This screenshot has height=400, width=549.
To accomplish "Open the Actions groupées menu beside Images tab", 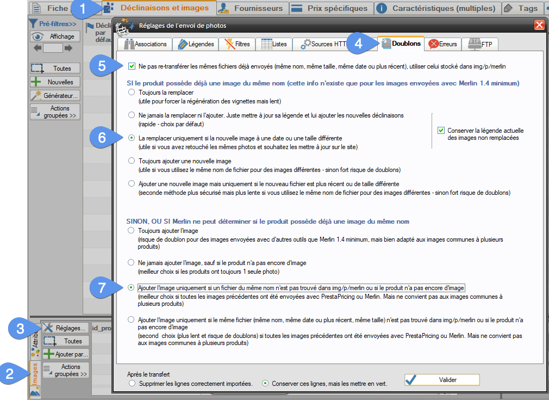I will 65,371.
